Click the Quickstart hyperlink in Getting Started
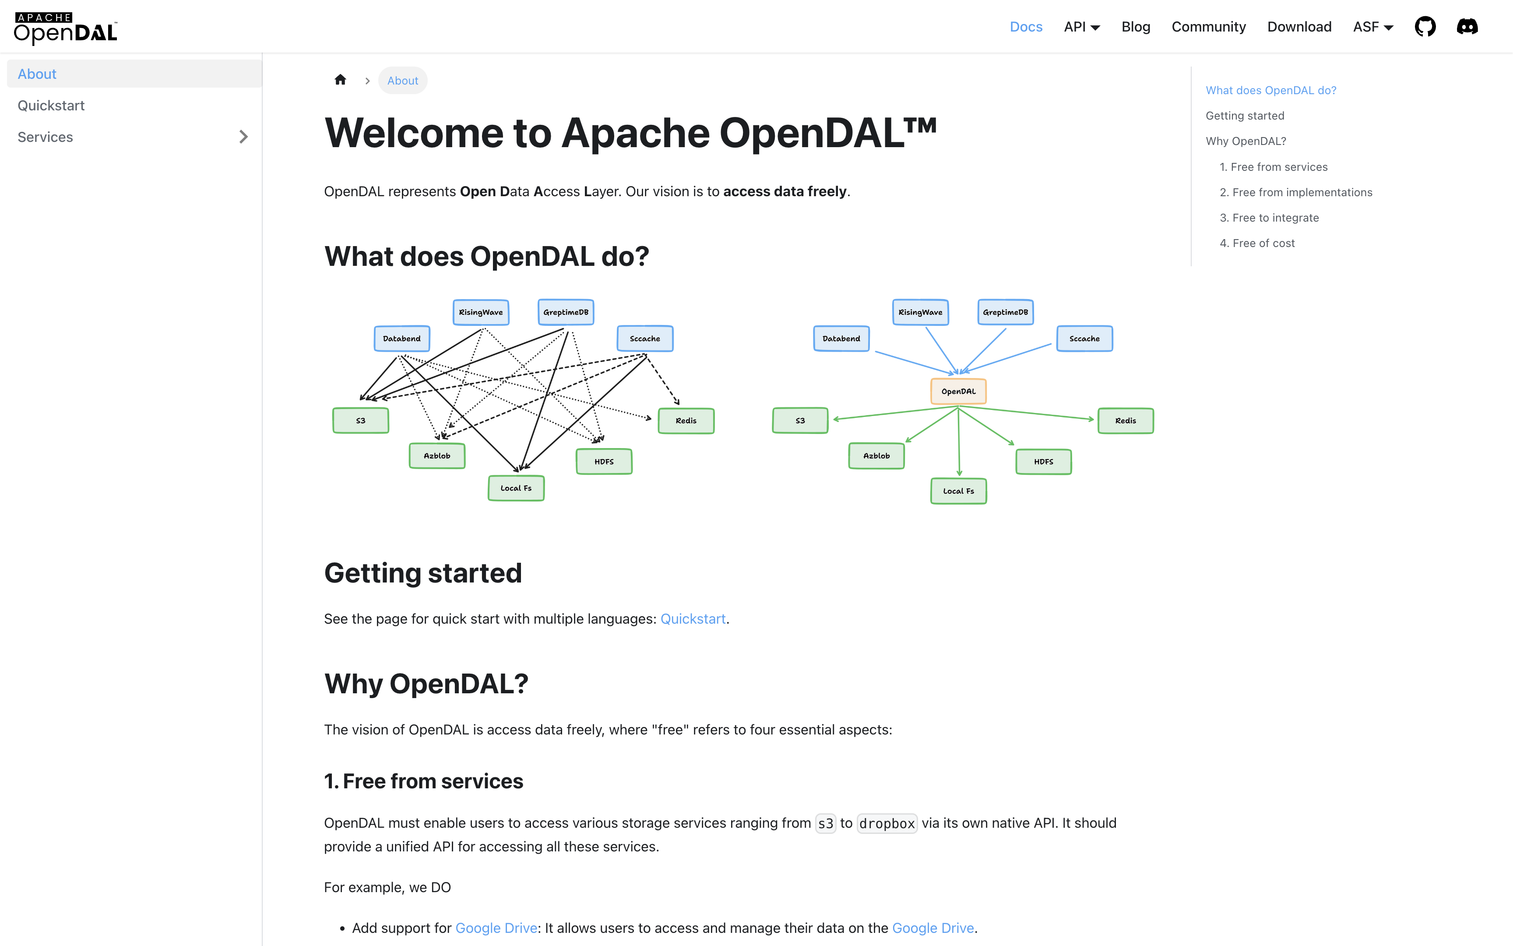This screenshot has height=946, width=1513. (x=693, y=618)
